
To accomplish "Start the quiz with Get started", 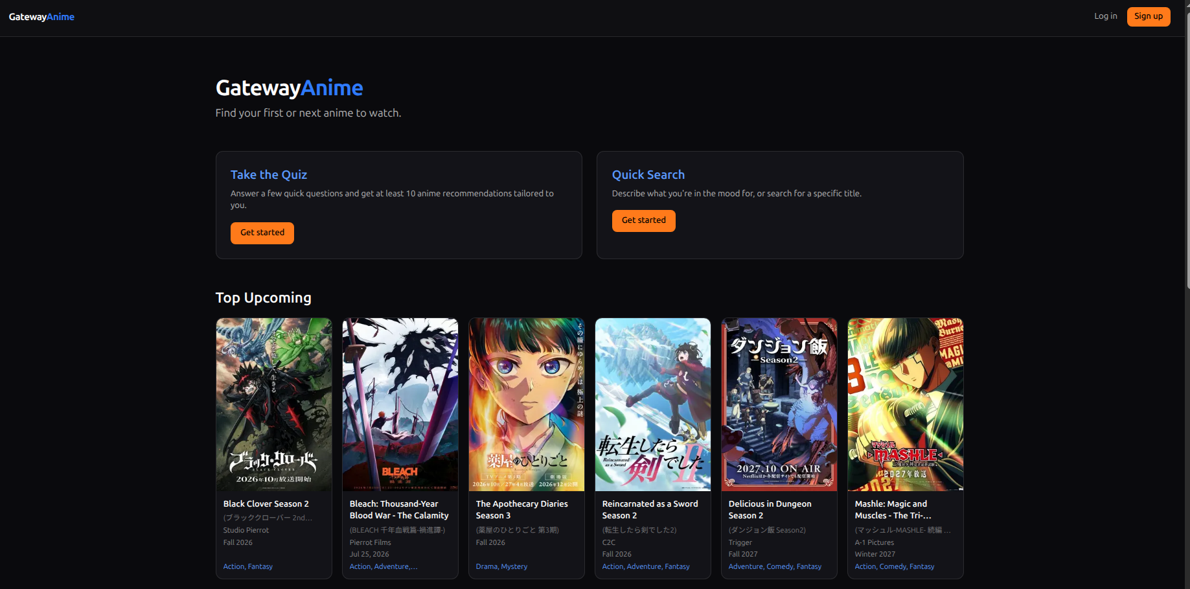I will [x=262, y=233].
